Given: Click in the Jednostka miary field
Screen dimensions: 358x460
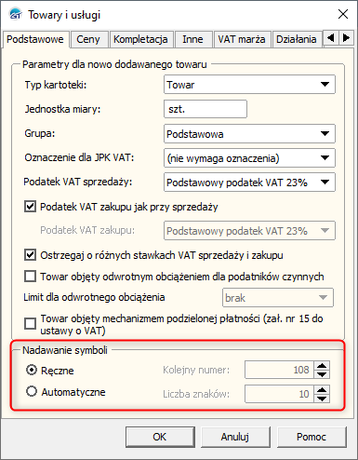Looking at the screenshot, I should point(206,109).
